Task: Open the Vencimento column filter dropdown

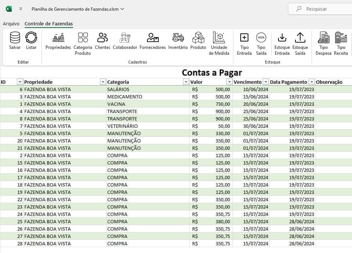Action: 266,82
